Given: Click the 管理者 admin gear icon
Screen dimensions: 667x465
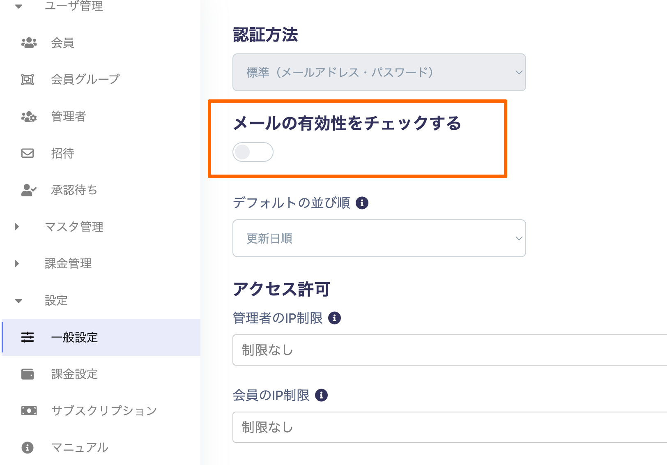Looking at the screenshot, I should point(29,117).
